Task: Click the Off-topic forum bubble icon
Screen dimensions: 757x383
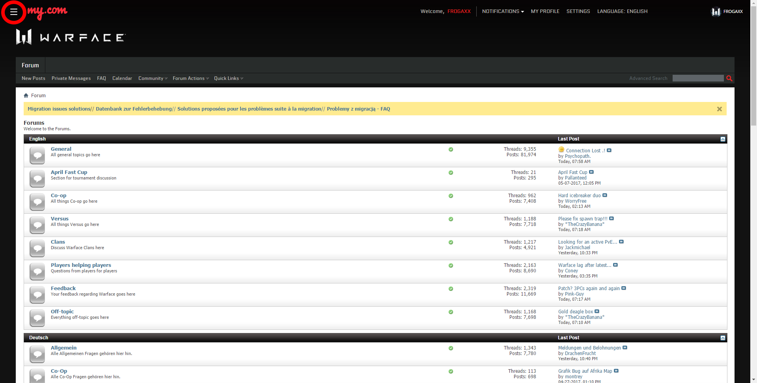Action: pos(37,318)
